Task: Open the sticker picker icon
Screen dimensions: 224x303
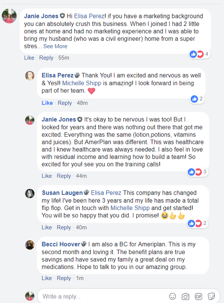Action: click(x=211, y=296)
